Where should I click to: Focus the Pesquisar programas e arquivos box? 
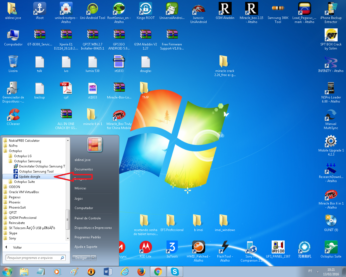tap(36, 258)
